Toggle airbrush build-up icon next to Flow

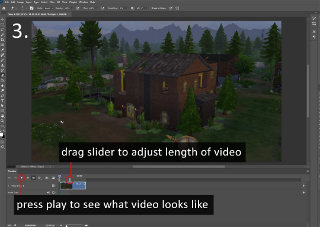(103, 8)
